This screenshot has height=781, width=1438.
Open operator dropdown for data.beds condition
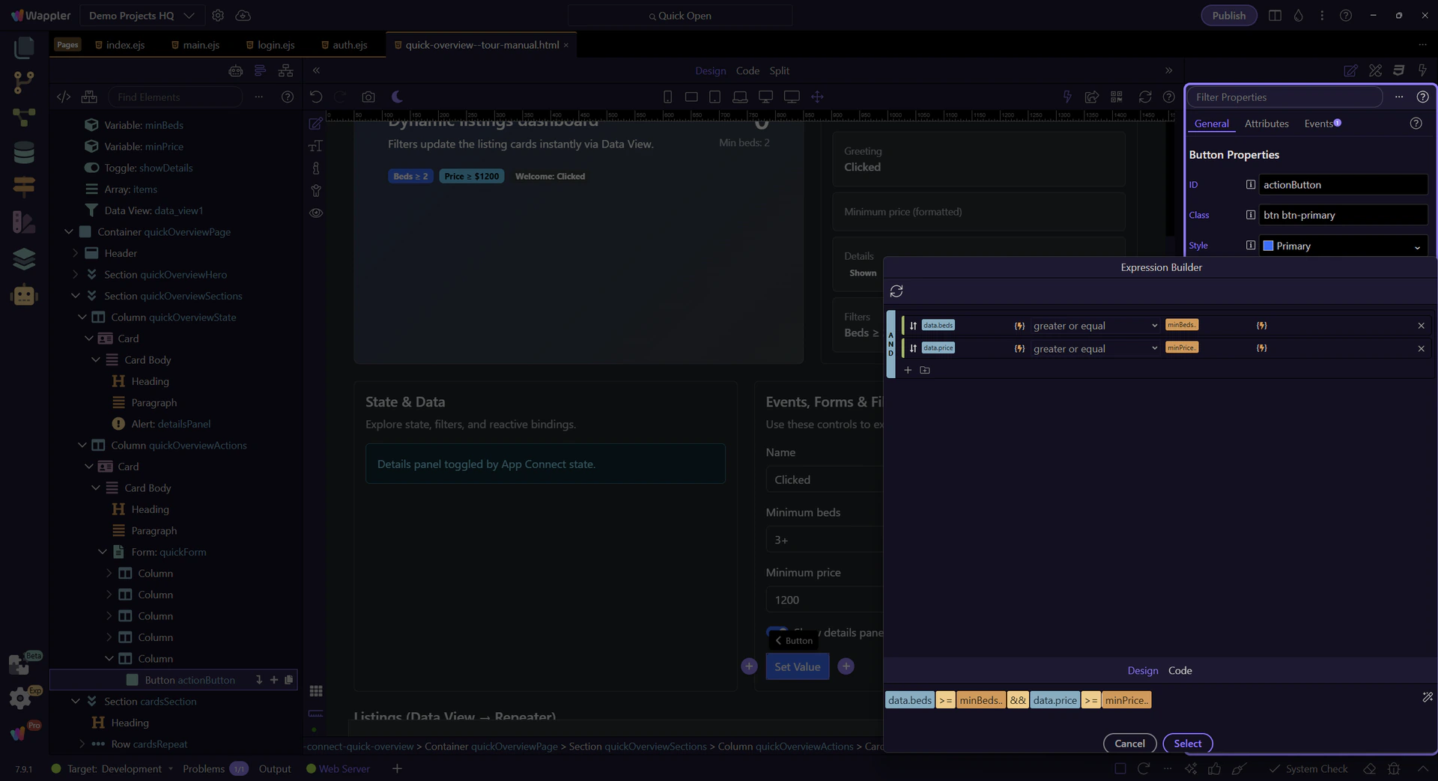click(1094, 326)
